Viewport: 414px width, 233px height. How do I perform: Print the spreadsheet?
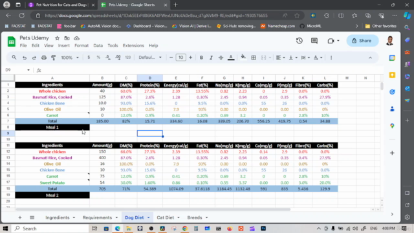pyautogui.click(x=44, y=58)
